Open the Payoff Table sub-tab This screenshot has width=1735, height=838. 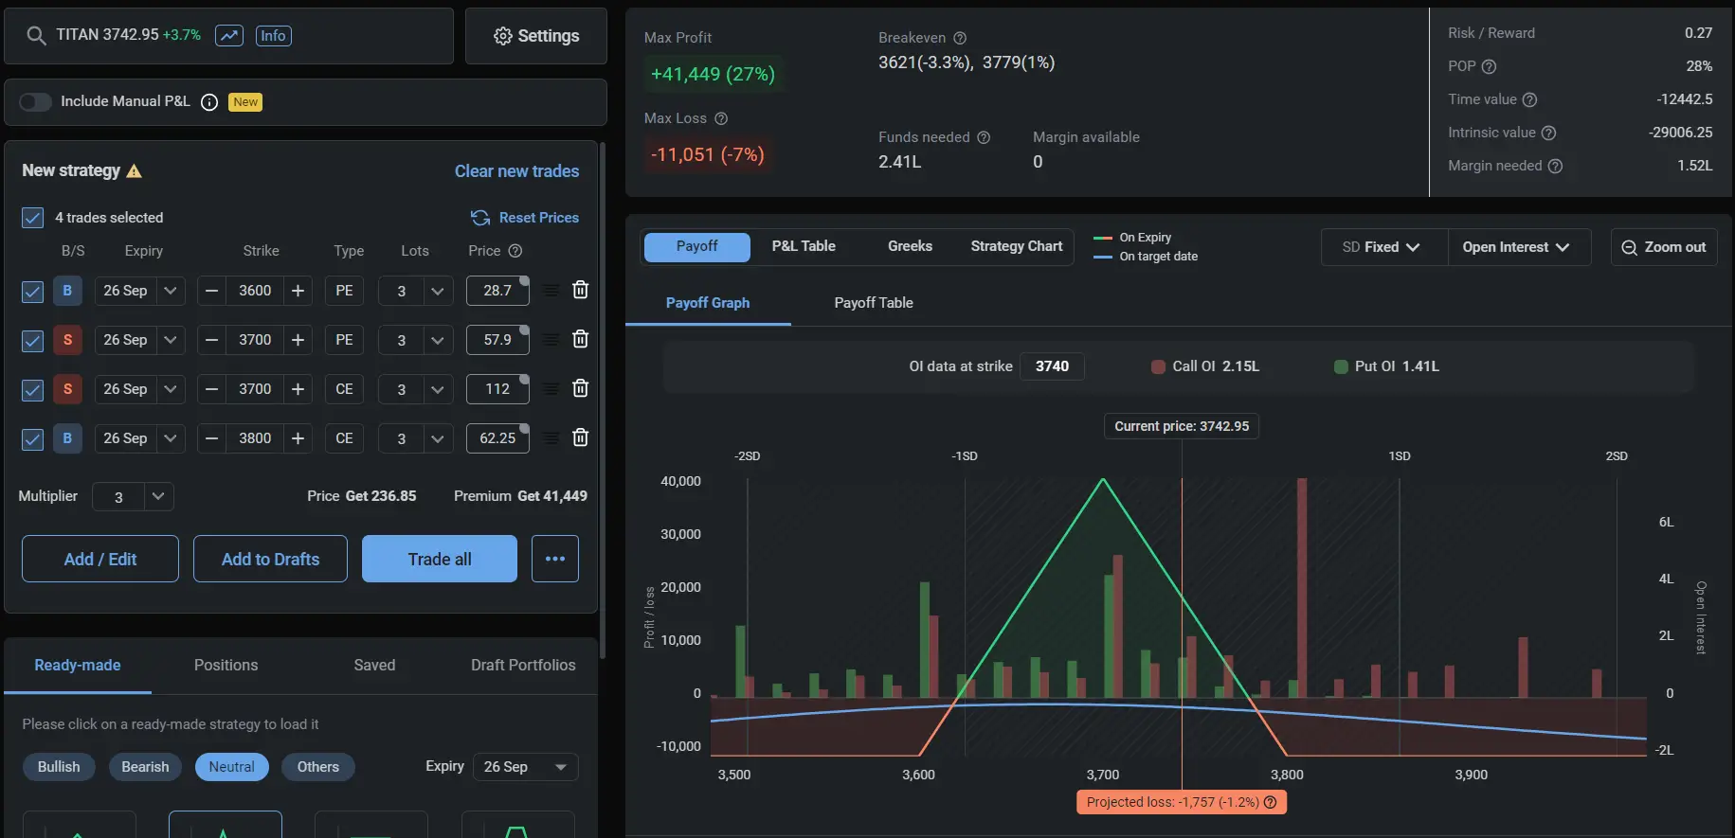click(x=874, y=303)
